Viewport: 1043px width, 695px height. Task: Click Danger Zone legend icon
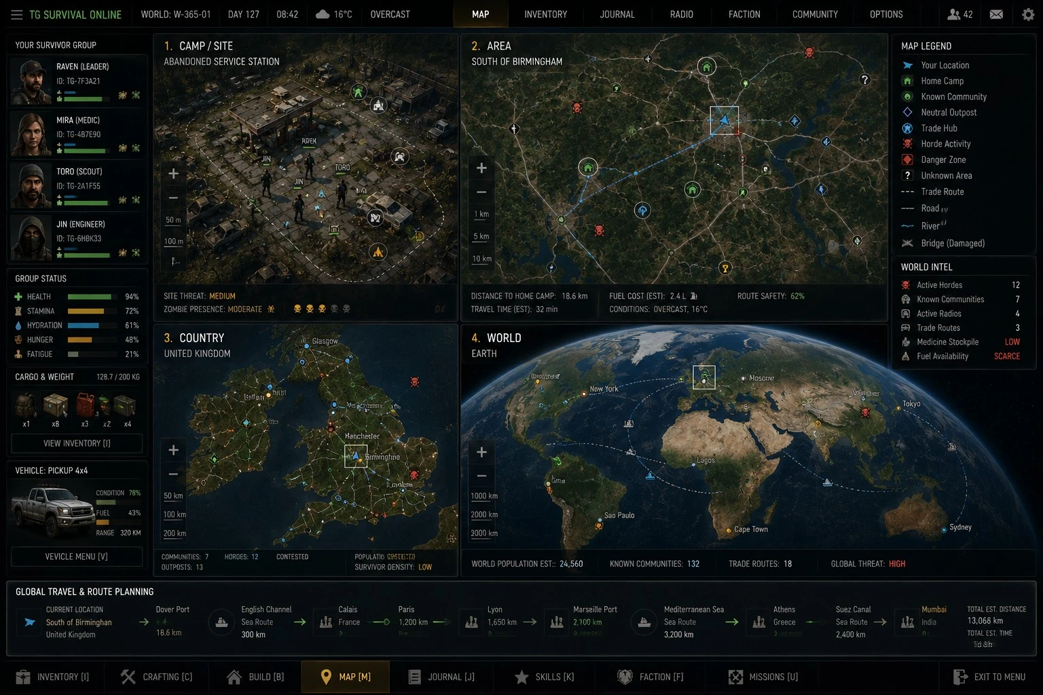point(907,159)
